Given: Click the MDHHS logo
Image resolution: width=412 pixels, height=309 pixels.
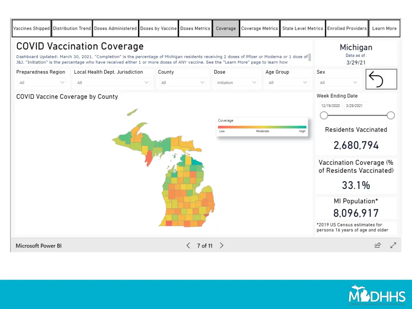Looking at the screenshot, I should coord(377,295).
